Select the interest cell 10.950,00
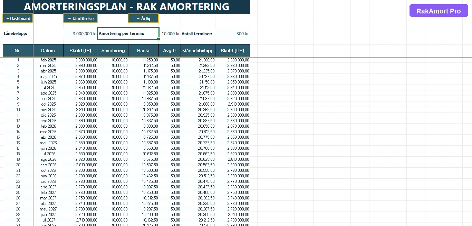 tap(143, 104)
